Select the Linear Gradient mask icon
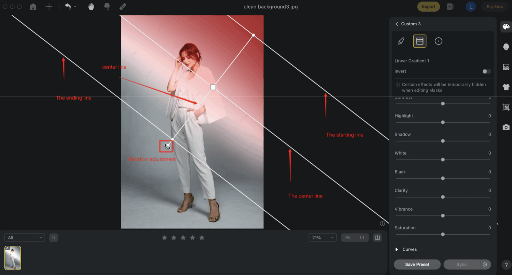Viewport: 512px width, 275px height. [420, 41]
